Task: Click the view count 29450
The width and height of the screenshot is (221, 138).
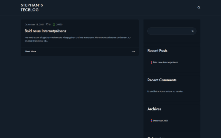Action: (x=59, y=25)
